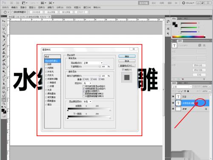The image size is (213, 160).
Task: Select the Healing Brush tool
Action: pos(4,45)
